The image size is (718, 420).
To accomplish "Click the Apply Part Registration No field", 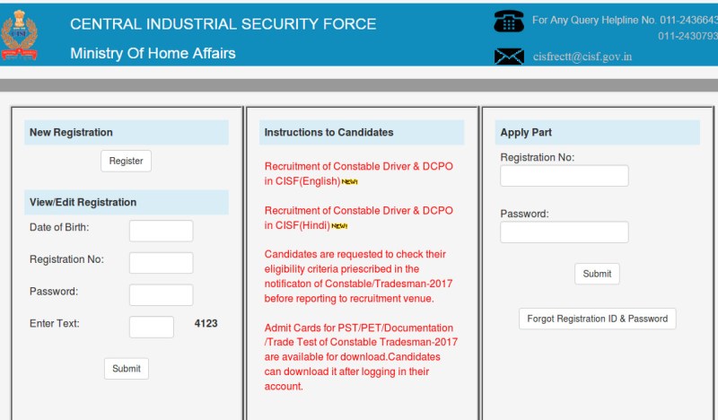I will tap(564, 176).
